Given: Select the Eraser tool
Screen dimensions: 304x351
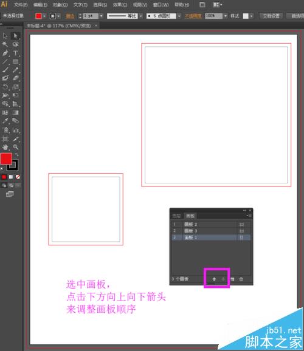Looking at the screenshot, I should [15, 78].
